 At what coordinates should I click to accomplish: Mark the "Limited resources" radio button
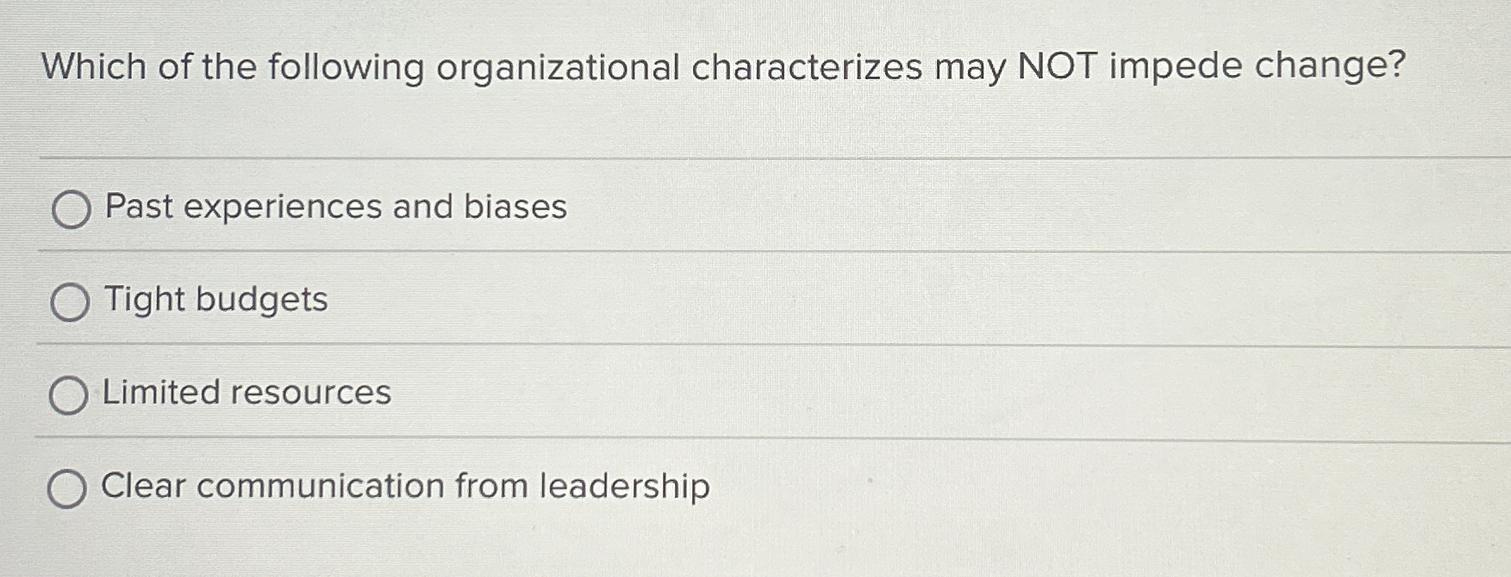tap(68, 395)
